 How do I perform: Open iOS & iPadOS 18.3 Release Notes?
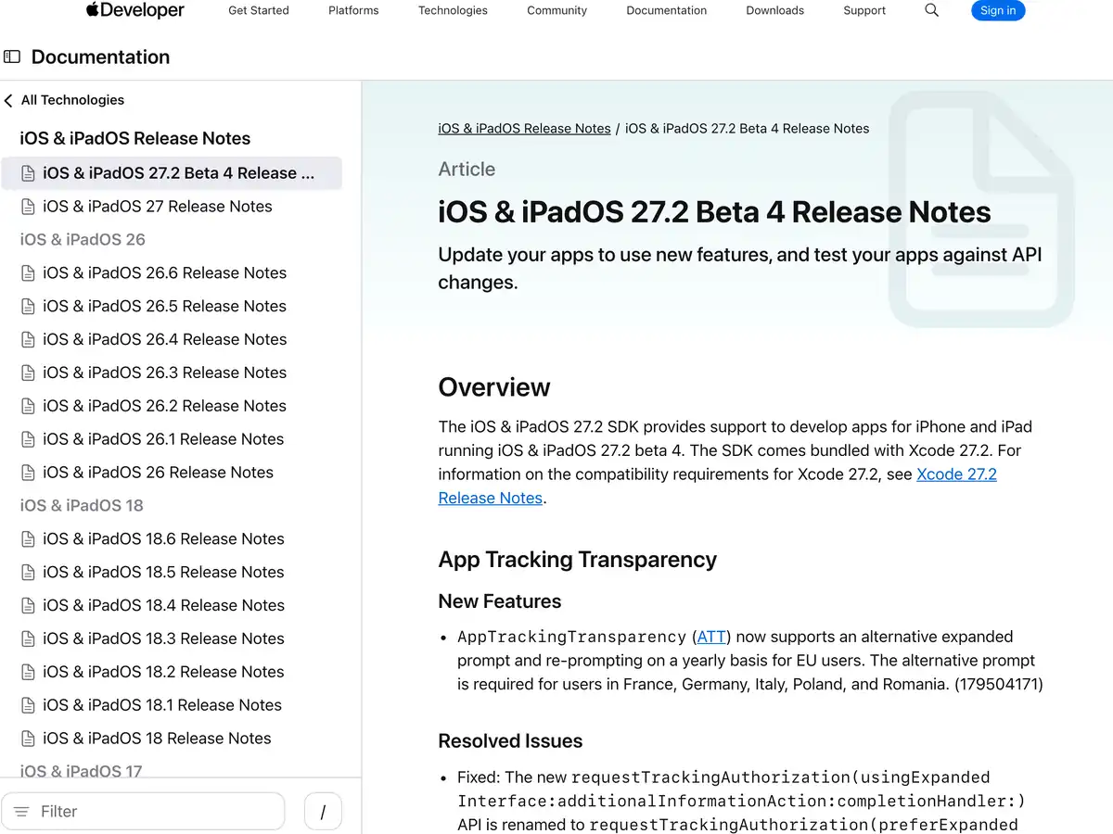click(x=163, y=639)
